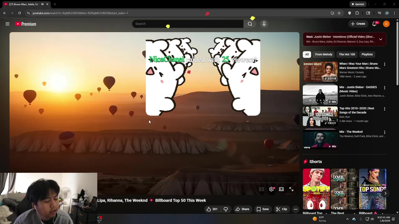Open video settings gear icon
This screenshot has height=224, width=399.
tap(272, 189)
